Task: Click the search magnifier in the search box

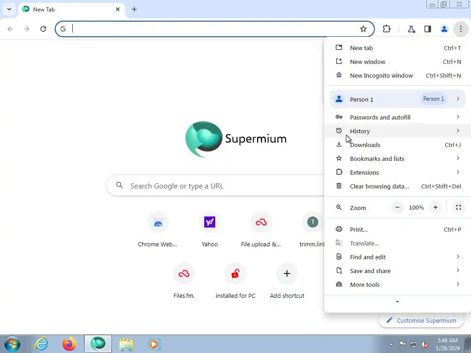Action: 119,185
